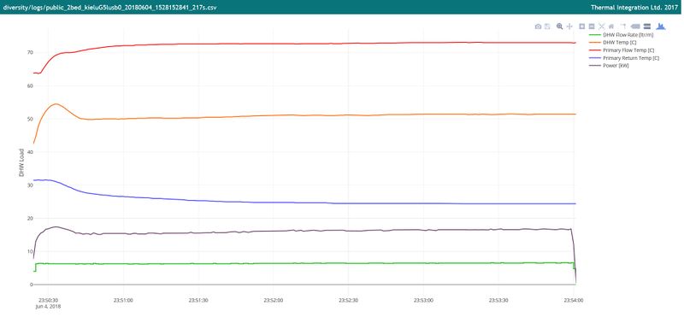Click the 'DHW Load' y-axis label
This screenshot has width=684, height=317.
pos(21,162)
